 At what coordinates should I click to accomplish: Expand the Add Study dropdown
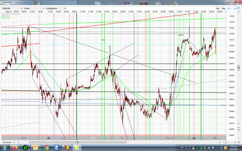(9, 142)
